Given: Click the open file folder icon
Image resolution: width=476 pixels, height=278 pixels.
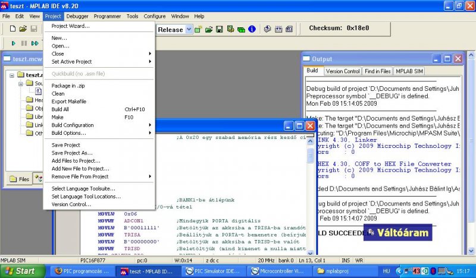Looking at the screenshot, I should coord(23,29).
